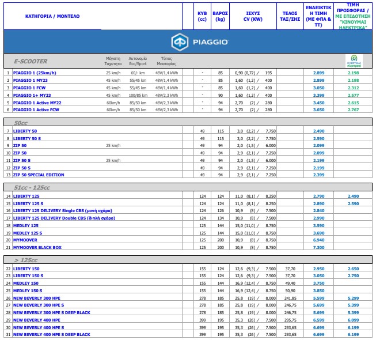Open the LIBERTY 150 S model entry
This screenshot has width=376, height=340.
coord(28,275)
